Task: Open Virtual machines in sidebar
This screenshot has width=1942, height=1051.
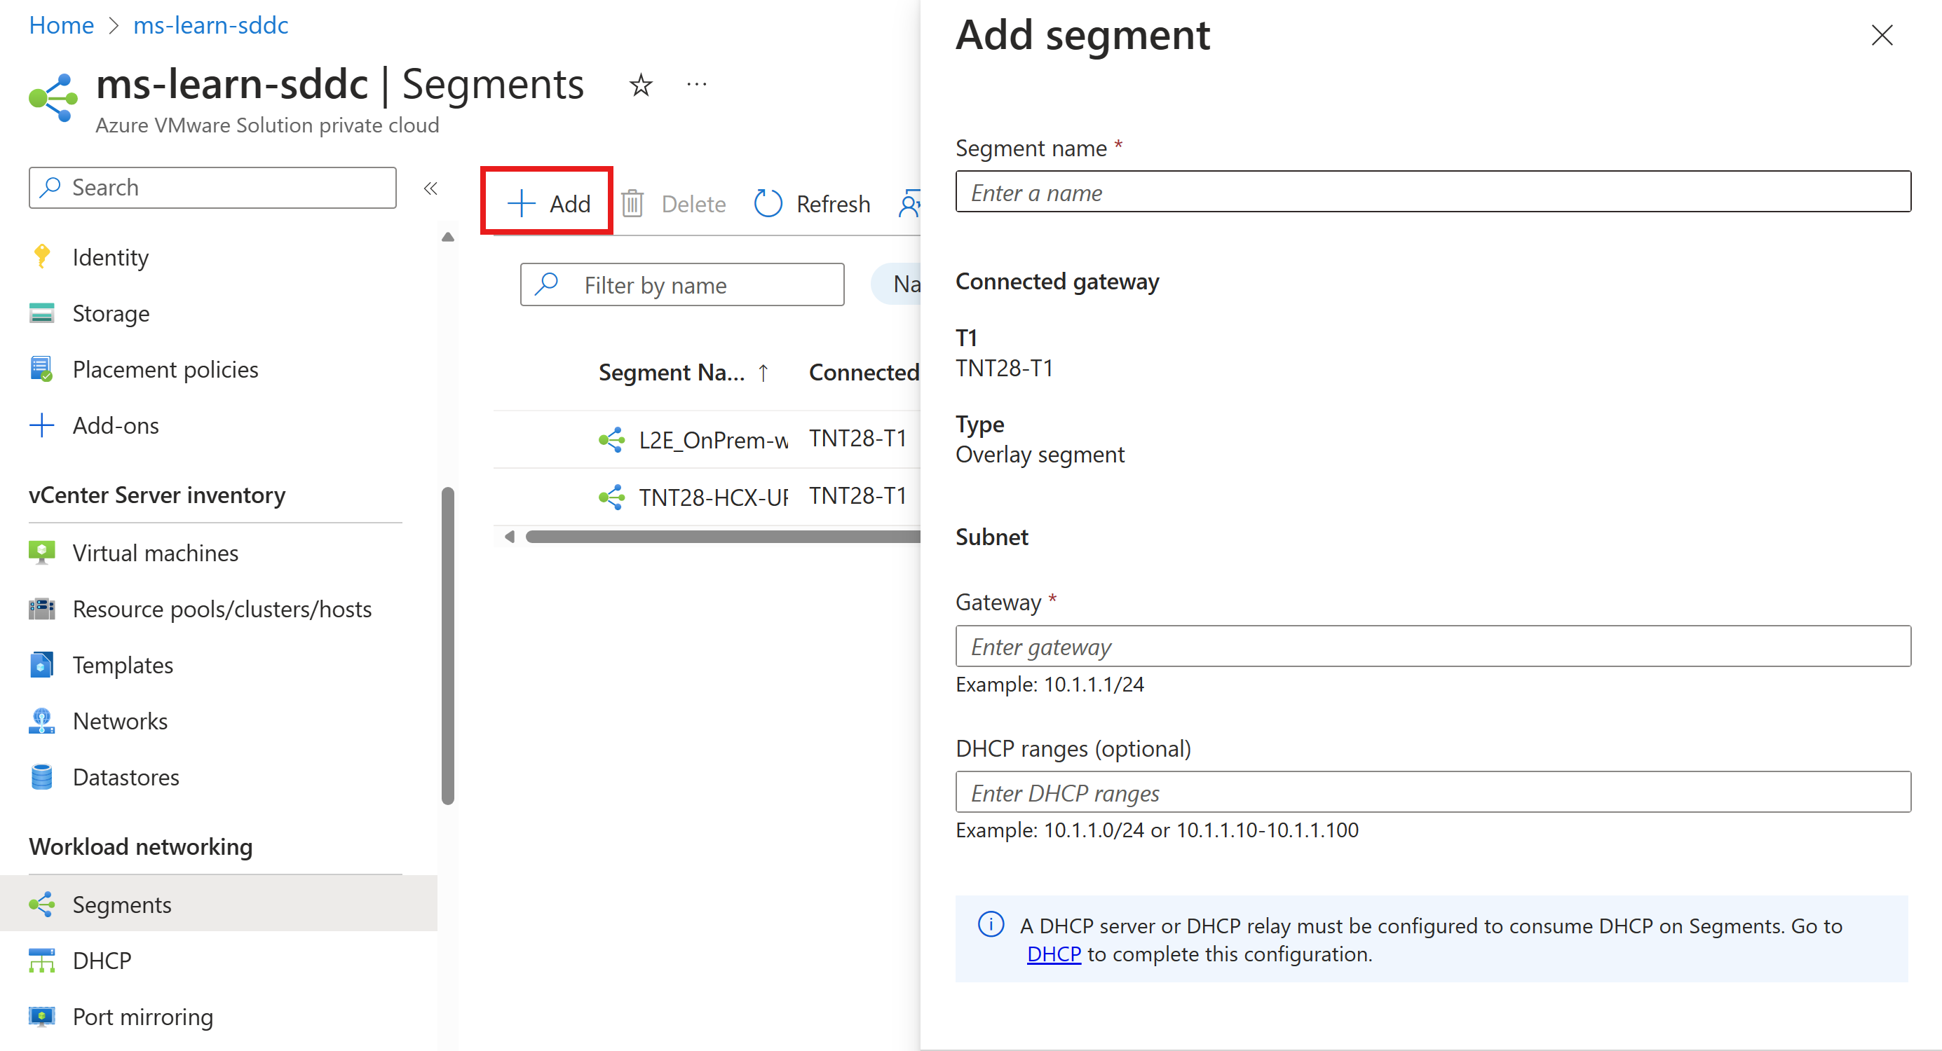Action: pyautogui.click(x=156, y=553)
